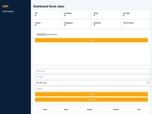Click the Harian stat card
The image size is (152, 114).
coord(47,24)
